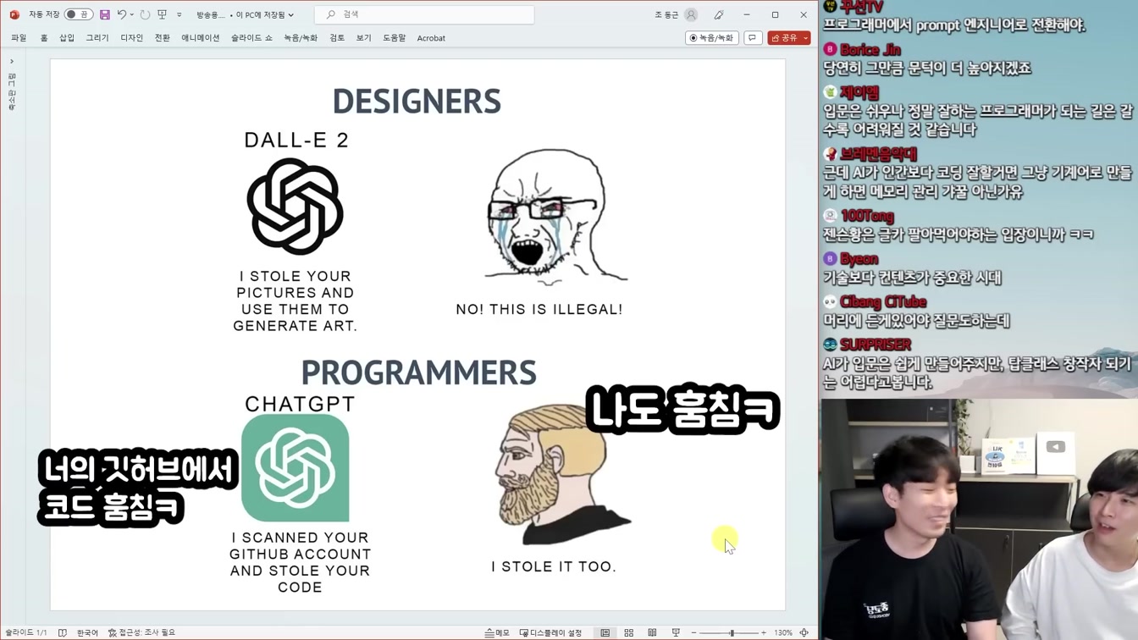Viewport: 1138px width, 640px height.
Task: Click the black OpenAI logo under DALL-E 2
Action: (295, 206)
